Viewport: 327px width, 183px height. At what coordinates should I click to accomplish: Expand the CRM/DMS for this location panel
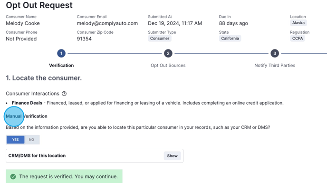[x=95, y=156]
